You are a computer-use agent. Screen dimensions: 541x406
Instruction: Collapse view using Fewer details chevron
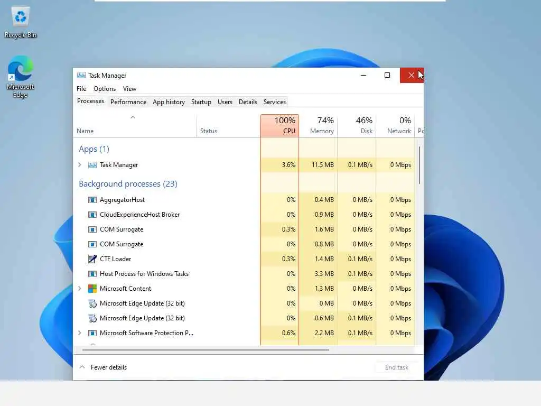pos(82,367)
